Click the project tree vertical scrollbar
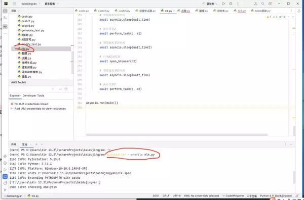 pyautogui.click(x=72, y=63)
